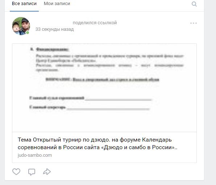Click the поделился ссылкой label
This screenshot has height=185, width=216.
pos(95,23)
